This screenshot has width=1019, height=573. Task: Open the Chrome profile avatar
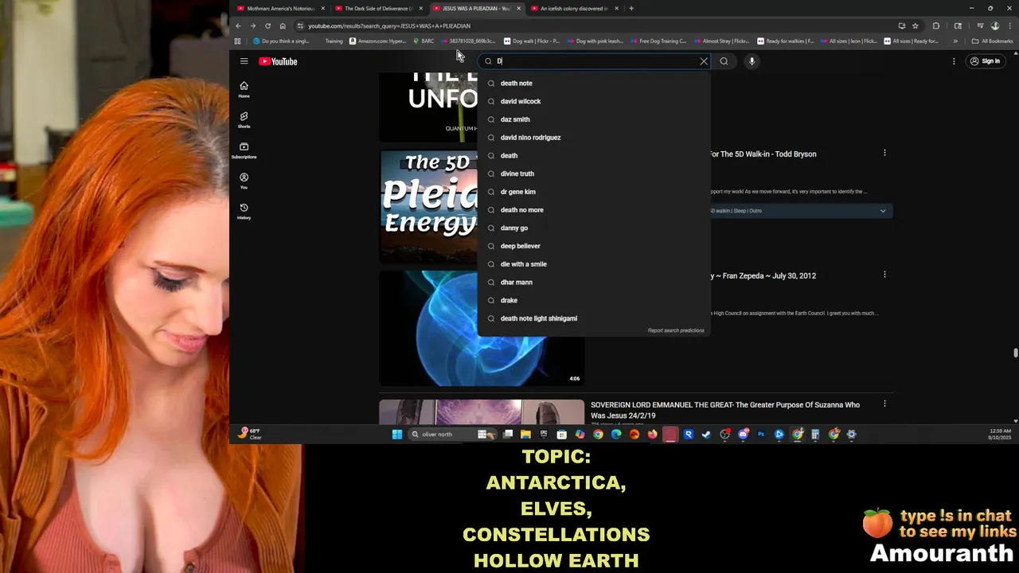click(995, 25)
